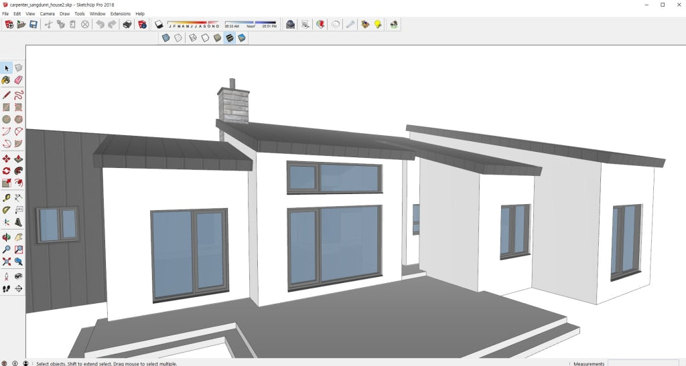Select the Tape Measure tool
This screenshot has width=686, height=366.
[x=6, y=198]
